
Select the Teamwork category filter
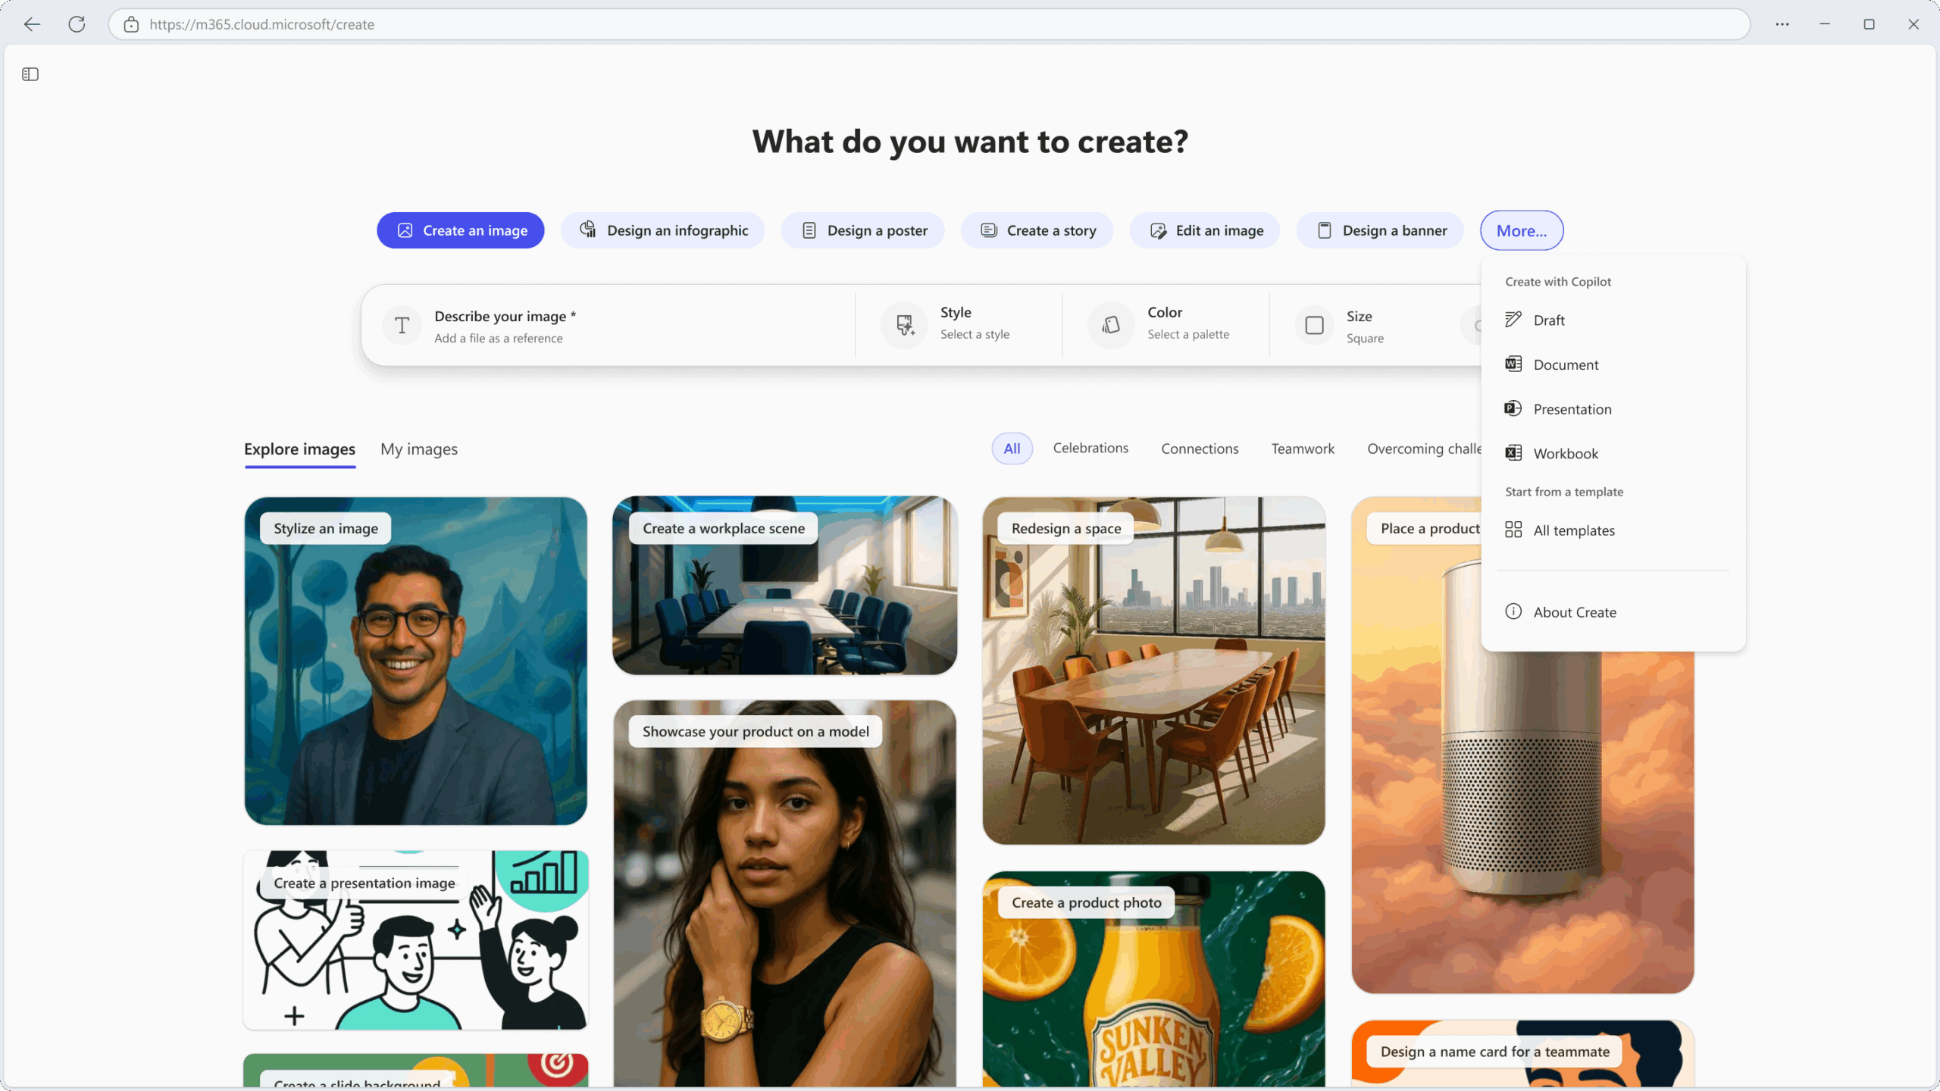(x=1302, y=449)
